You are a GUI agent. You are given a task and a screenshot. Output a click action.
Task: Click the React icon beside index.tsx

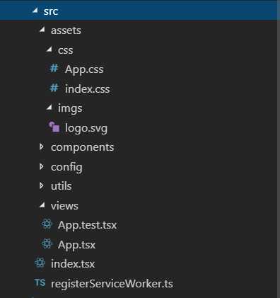pyautogui.click(x=40, y=263)
